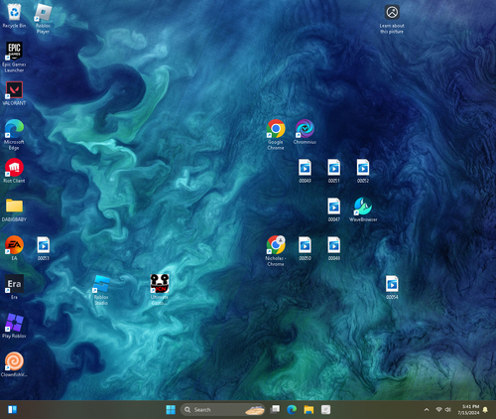Open the clock and date flyout
This screenshot has height=419, width=496.
tap(468, 410)
